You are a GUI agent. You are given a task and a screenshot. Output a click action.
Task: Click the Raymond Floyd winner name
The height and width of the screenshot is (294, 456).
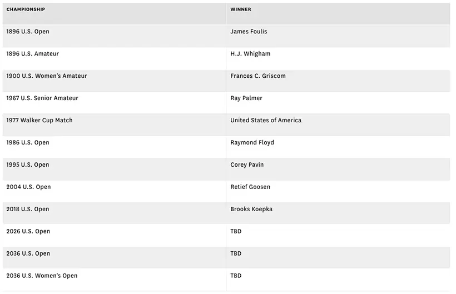(x=252, y=143)
